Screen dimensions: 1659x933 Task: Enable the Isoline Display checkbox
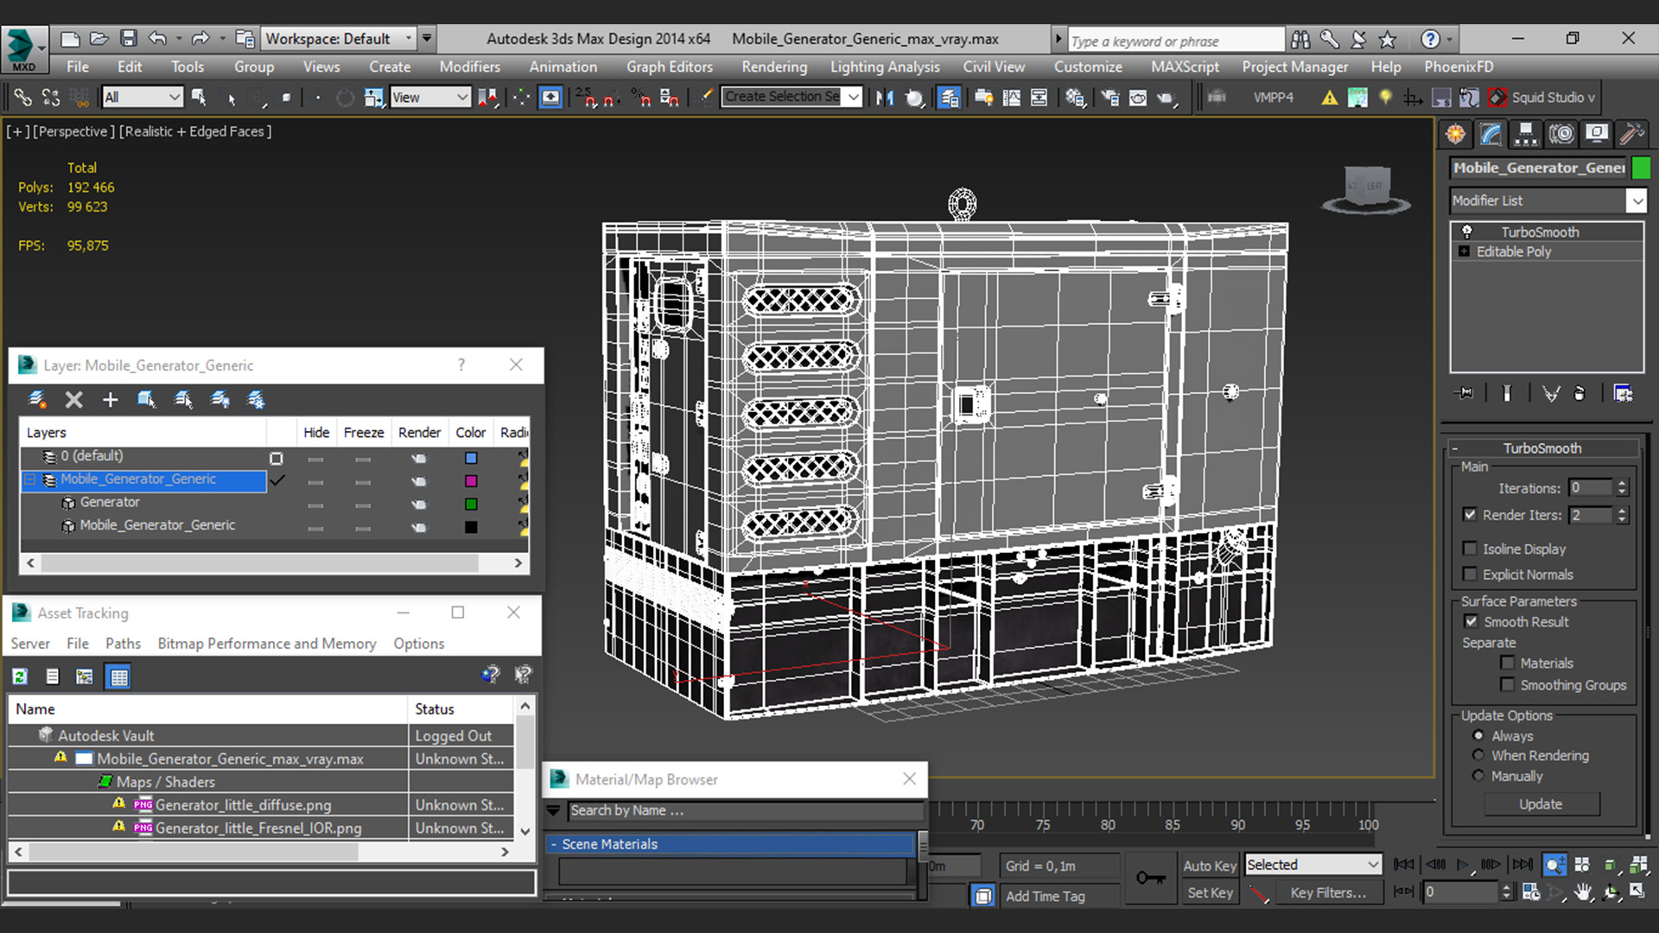(x=1470, y=549)
